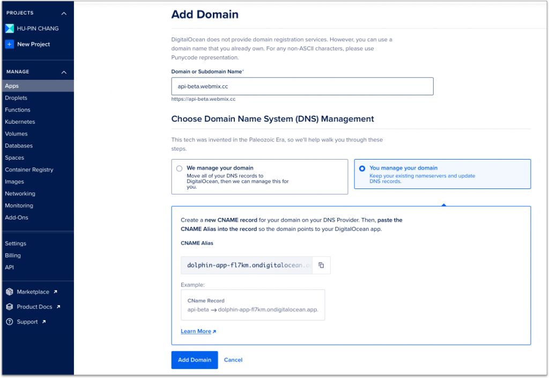Click the arrow icon after Learn More
Viewport: 549px width, 378px height.
pyautogui.click(x=214, y=331)
